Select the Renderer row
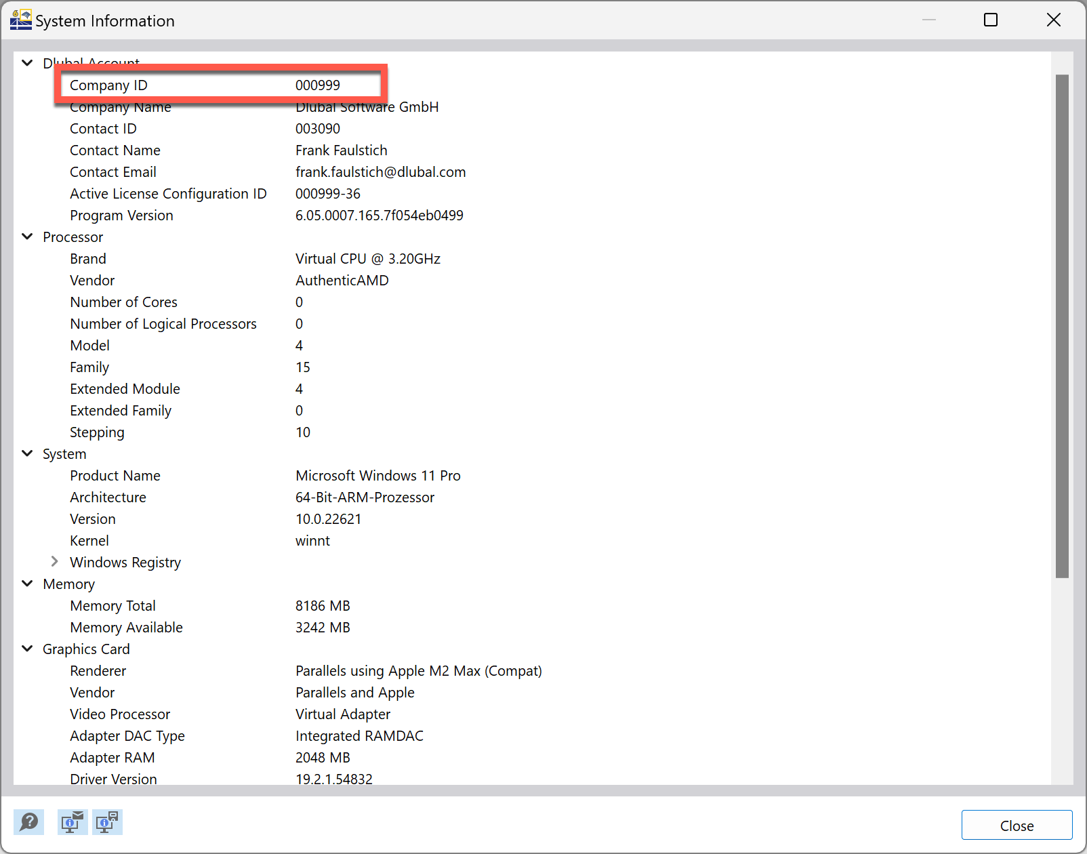The image size is (1087, 854). pyautogui.click(x=532, y=671)
